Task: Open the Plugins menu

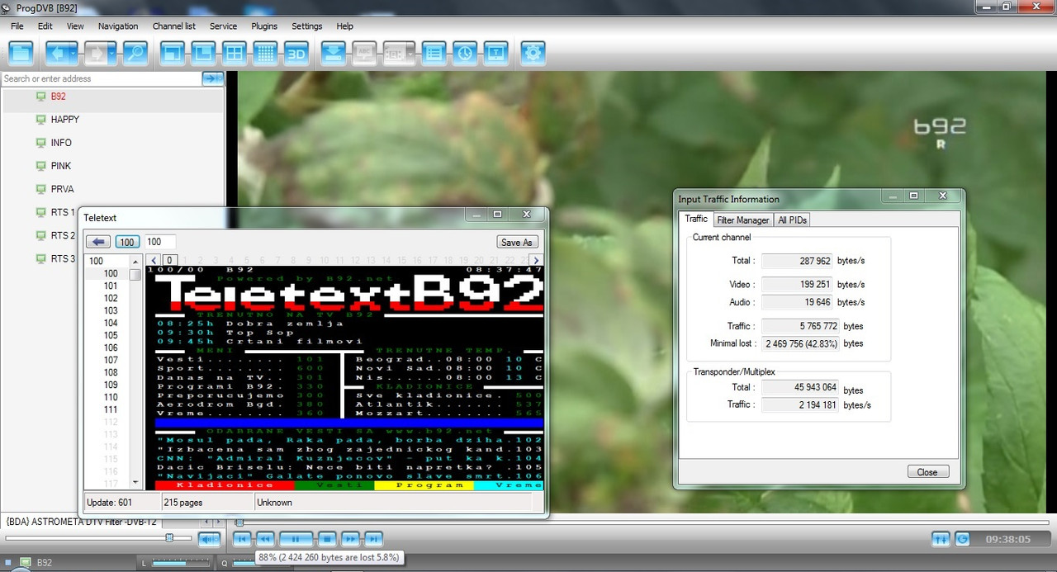Action: (264, 26)
